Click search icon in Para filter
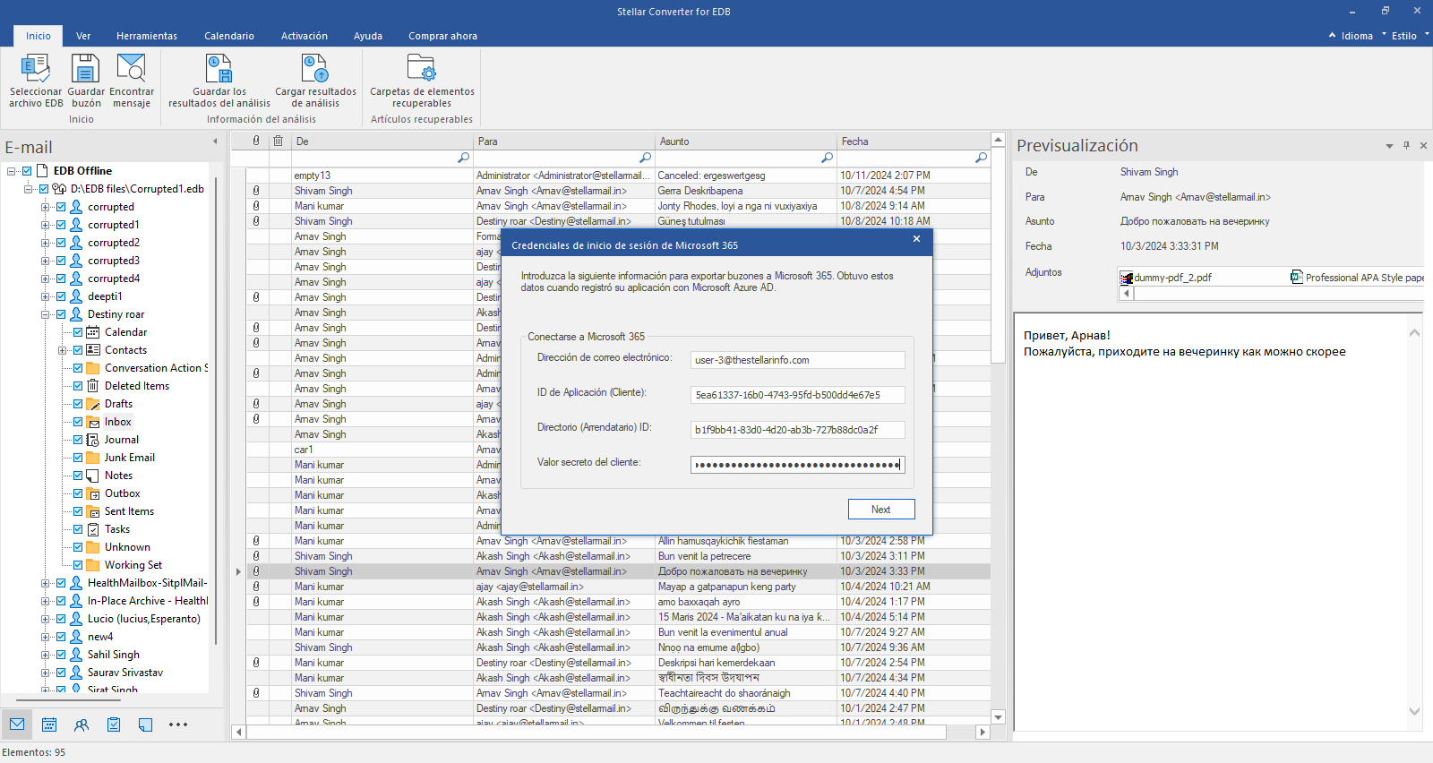 [645, 158]
